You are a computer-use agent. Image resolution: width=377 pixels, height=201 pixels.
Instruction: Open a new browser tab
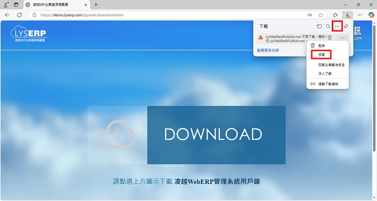[x=96, y=5]
